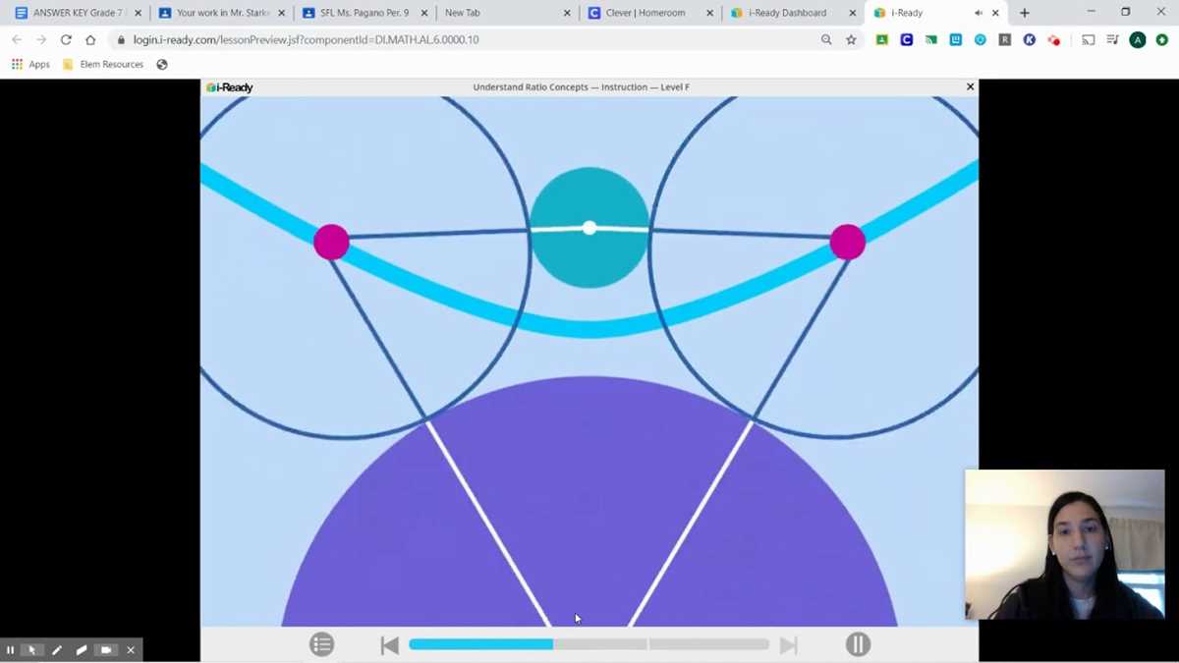View site security lock information

tap(122, 40)
